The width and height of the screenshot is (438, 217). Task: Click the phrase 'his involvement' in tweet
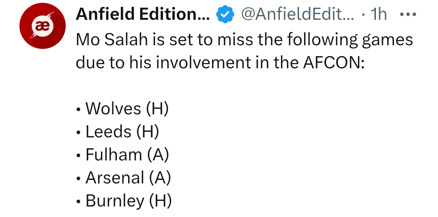click(190, 63)
